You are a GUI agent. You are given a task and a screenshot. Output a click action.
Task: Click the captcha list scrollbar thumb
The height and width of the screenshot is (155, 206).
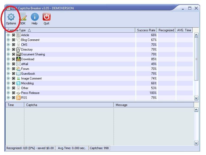(196, 59)
